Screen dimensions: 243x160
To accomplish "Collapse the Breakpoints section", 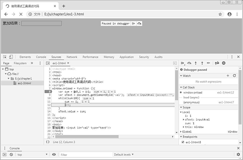I will click(x=181, y=137).
